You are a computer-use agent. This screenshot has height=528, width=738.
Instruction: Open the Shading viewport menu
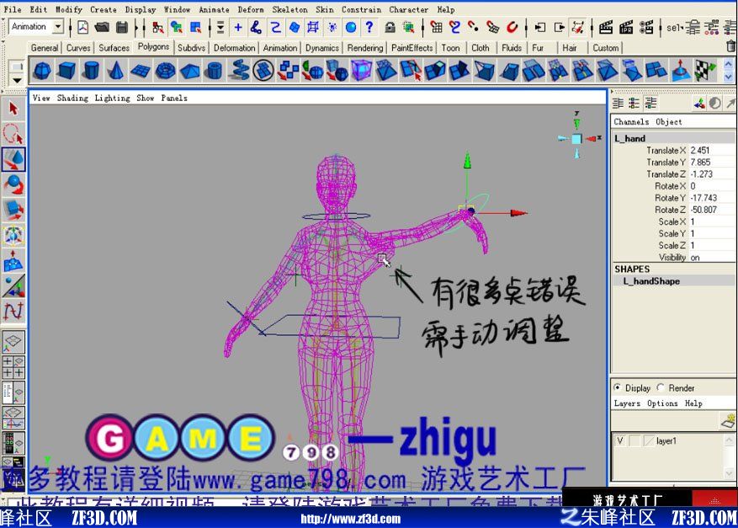click(72, 98)
